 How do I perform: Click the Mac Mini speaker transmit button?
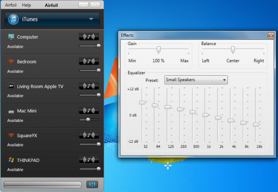[x=89, y=111]
